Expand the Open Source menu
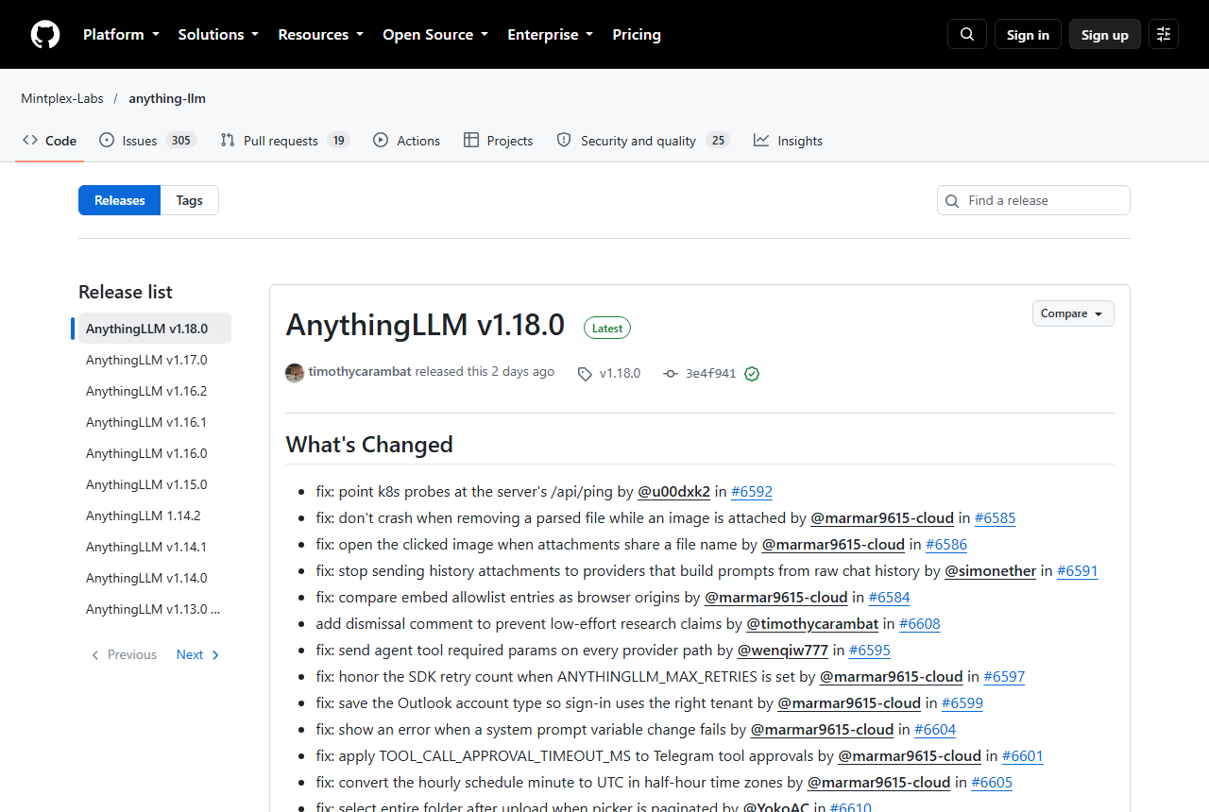This screenshot has width=1209, height=812. point(435,34)
